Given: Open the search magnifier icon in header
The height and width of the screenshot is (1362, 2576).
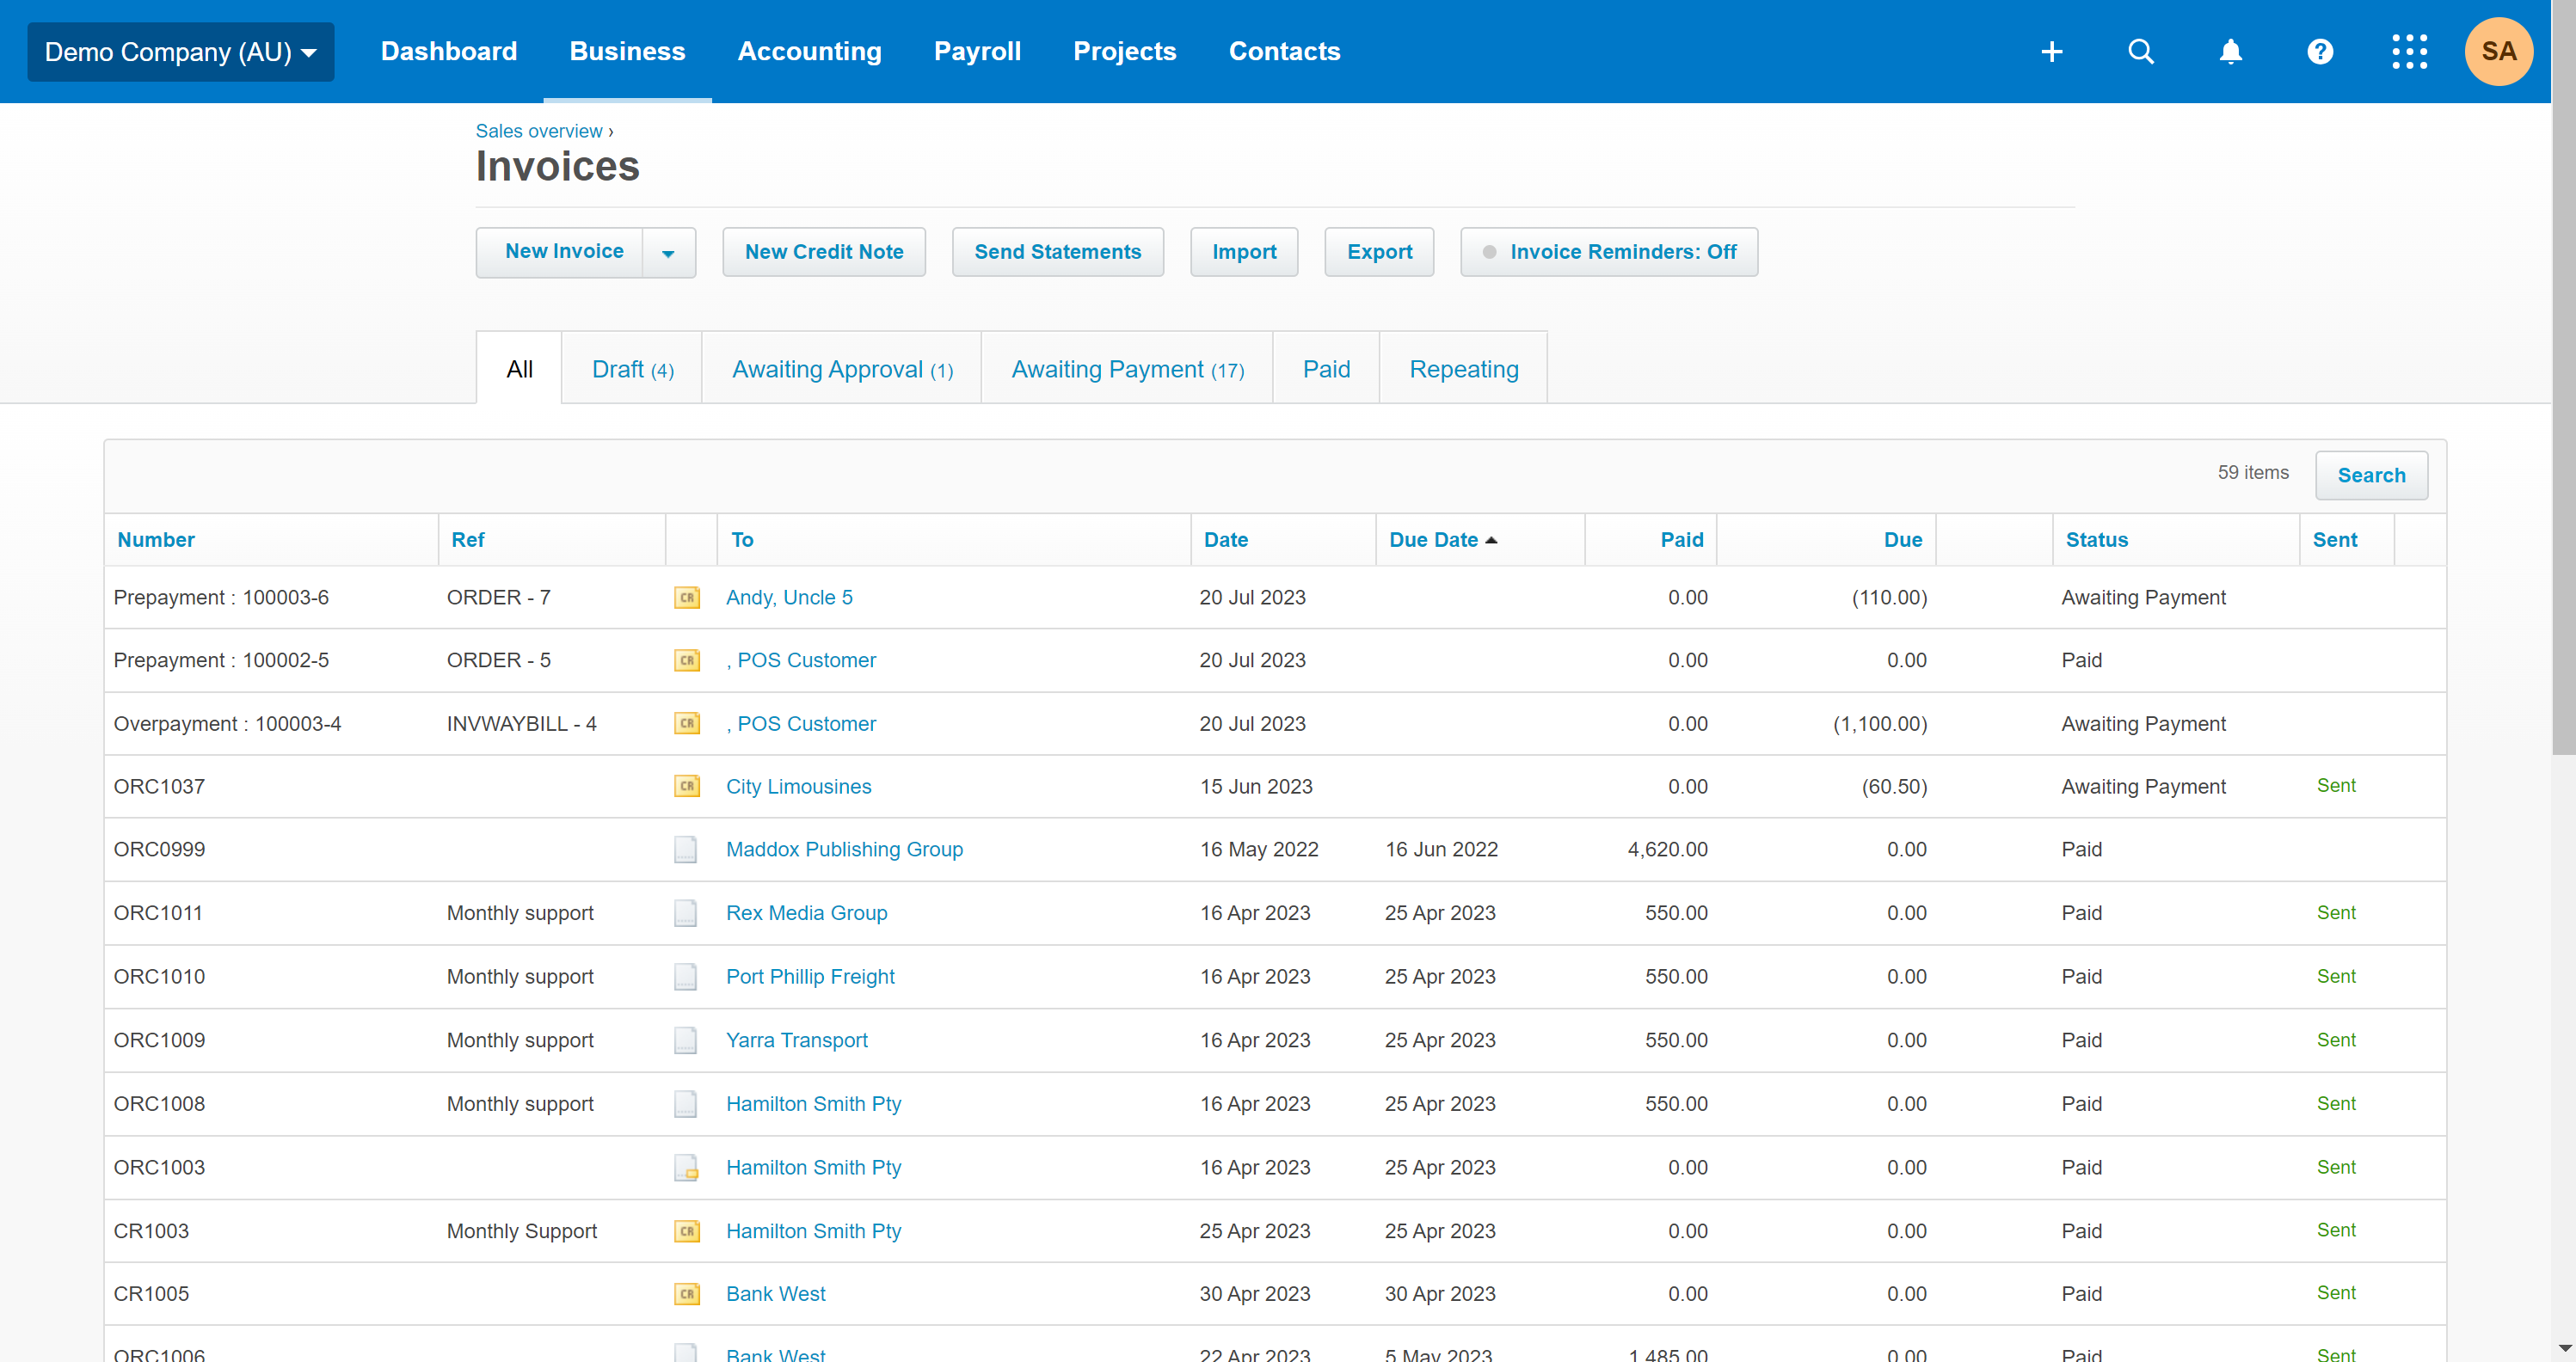Looking at the screenshot, I should click(x=2140, y=52).
